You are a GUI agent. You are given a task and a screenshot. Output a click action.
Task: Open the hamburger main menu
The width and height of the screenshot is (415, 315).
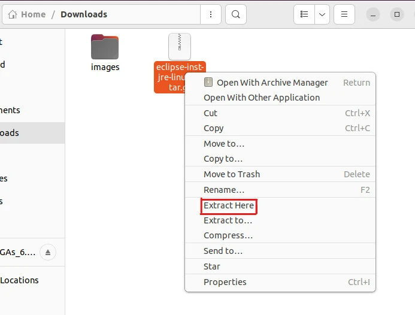pyautogui.click(x=344, y=14)
